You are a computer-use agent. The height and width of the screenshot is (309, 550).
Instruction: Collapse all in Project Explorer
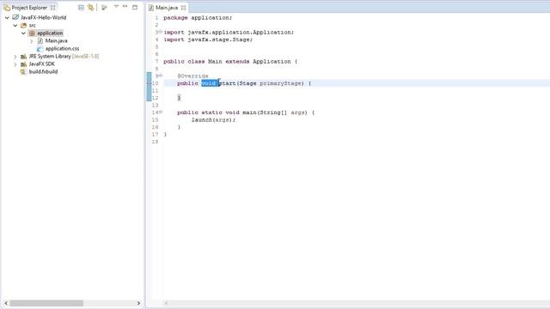81,8
